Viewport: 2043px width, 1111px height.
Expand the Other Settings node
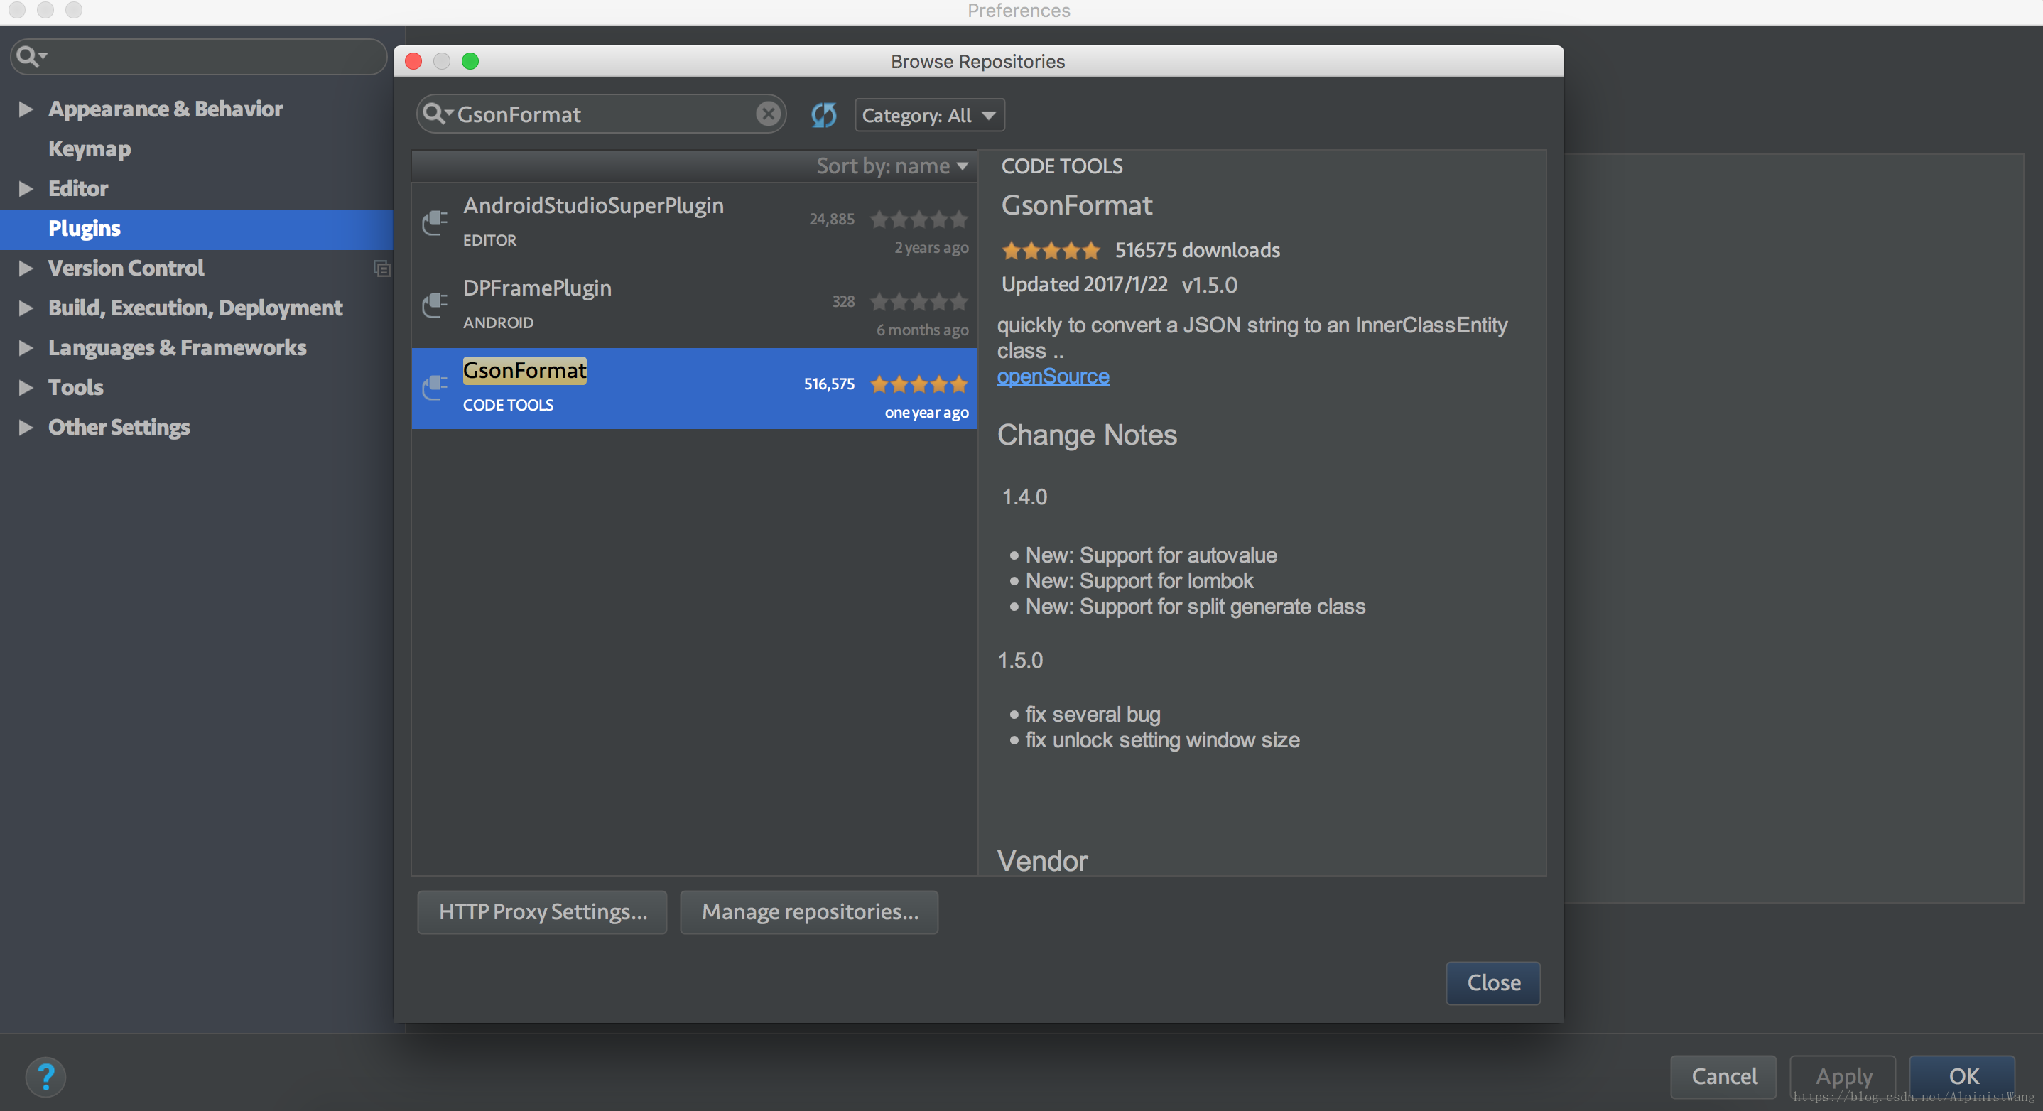tap(26, 427)
